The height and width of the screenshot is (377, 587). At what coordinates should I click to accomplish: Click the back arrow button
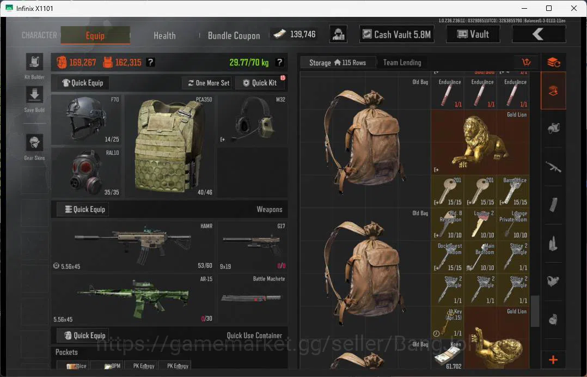pos(539,34)
